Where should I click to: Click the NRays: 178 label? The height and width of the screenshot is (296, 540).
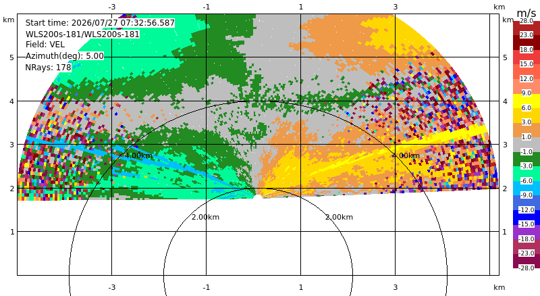pos(48,68)
